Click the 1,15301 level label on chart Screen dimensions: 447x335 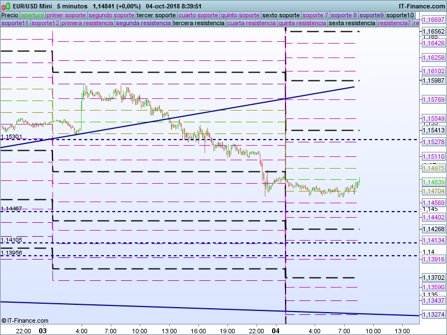tap(11, 137)
